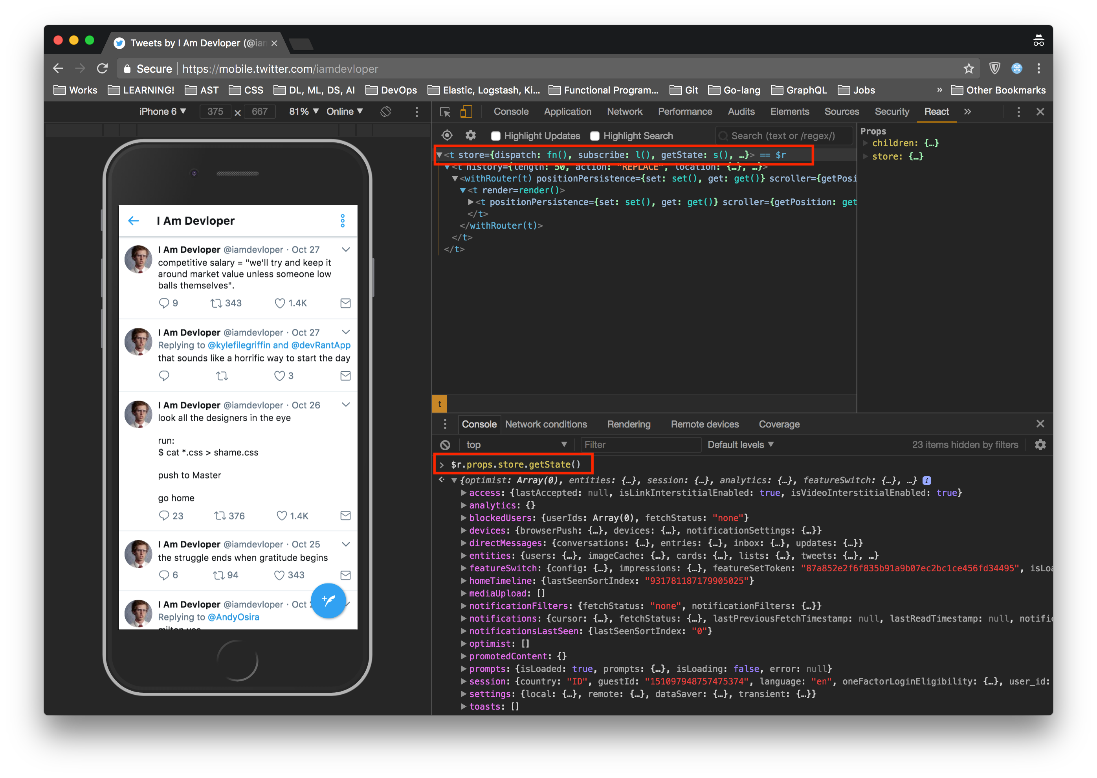Click the React search text field
1097x778 pixels.
tap(784, 136)
